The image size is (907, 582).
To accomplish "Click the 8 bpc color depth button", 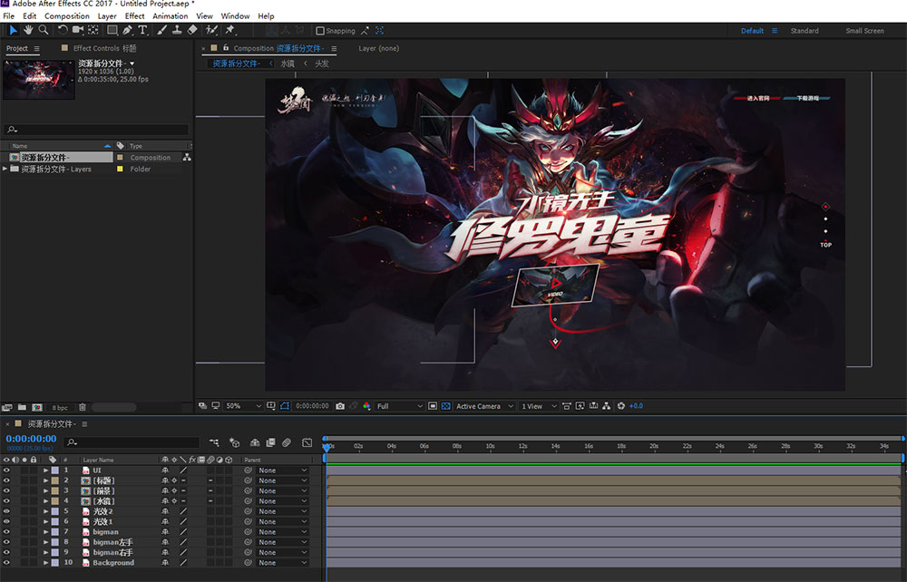I will pos(60,407).
